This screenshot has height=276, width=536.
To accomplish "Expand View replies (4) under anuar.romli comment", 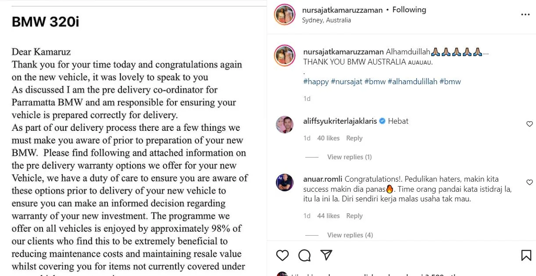I will 350,235.
